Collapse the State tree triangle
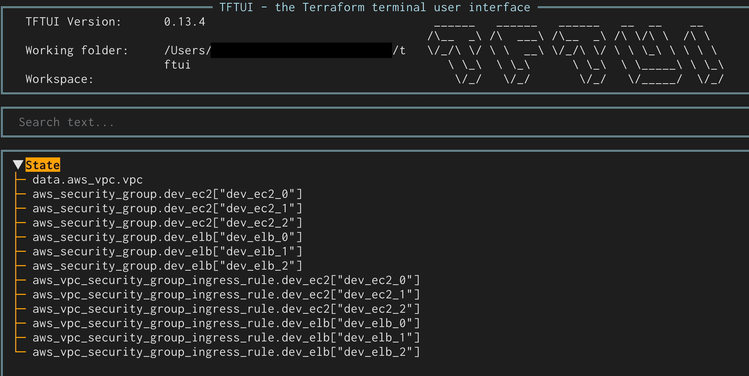Screen dimensions: 749x376 click(18, 165)
